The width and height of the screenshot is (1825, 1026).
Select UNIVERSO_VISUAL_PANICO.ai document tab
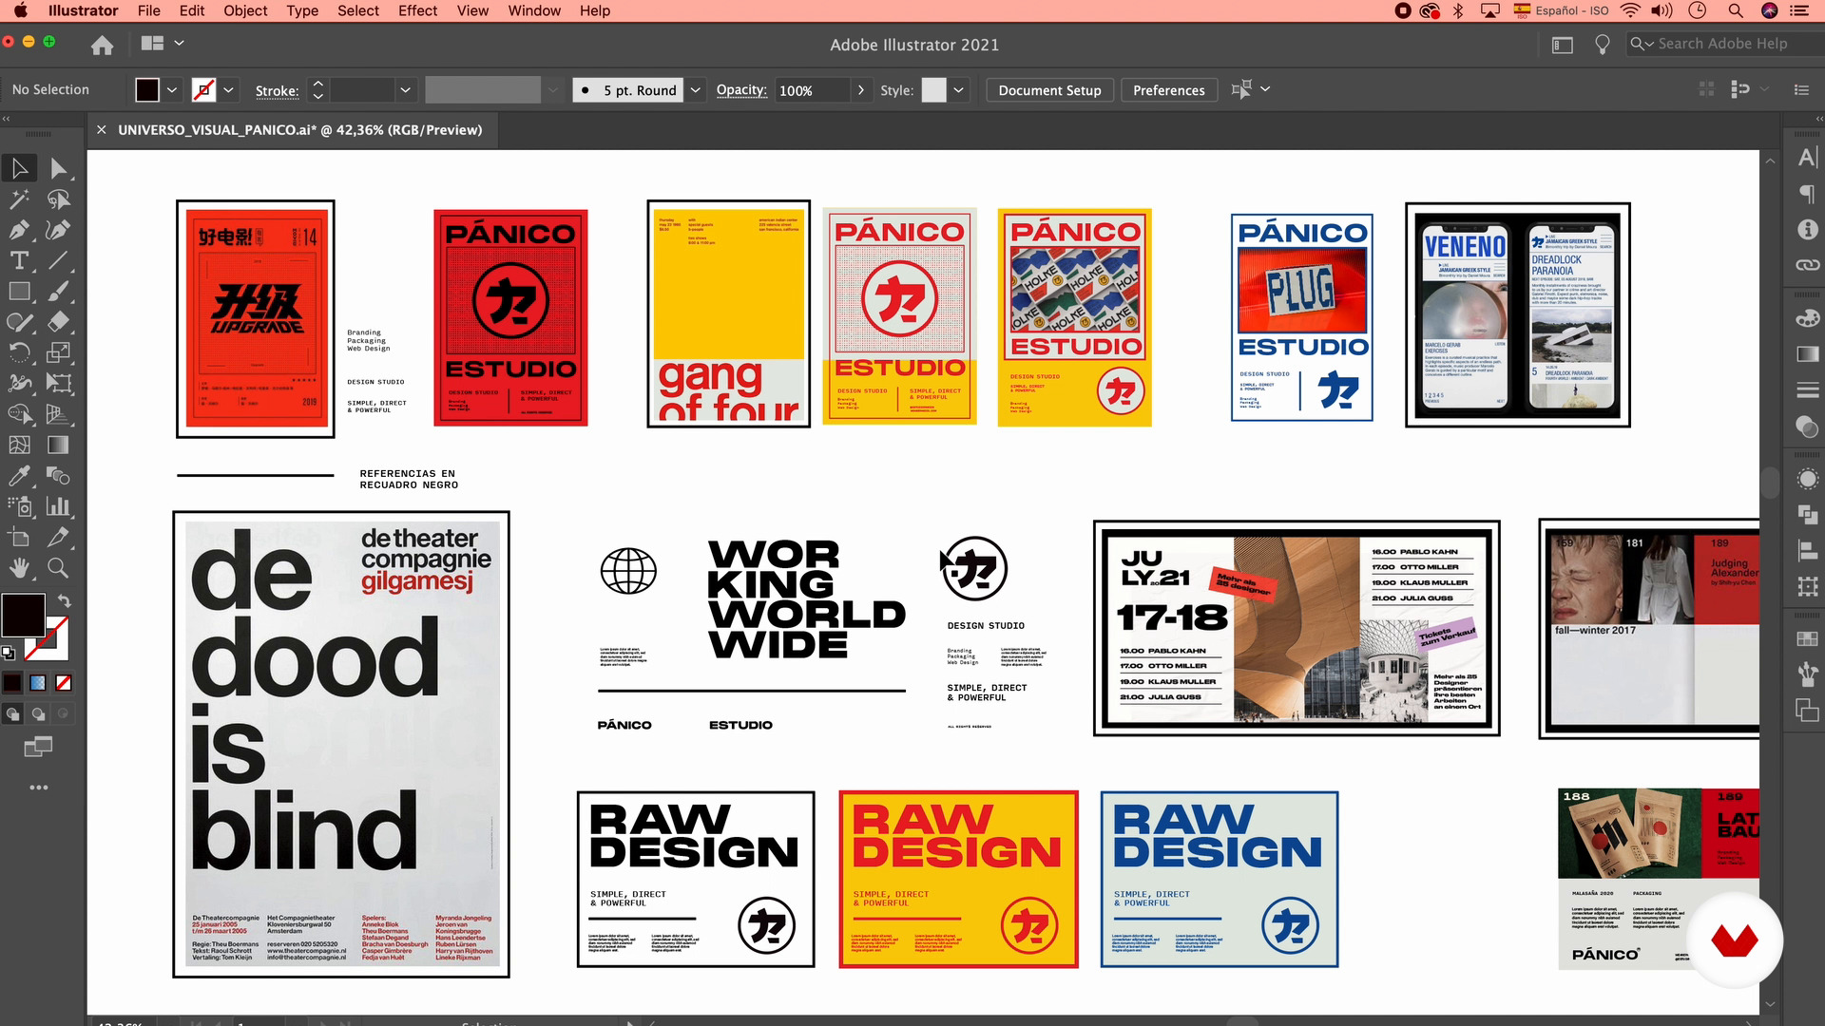(x=299, y=130)
